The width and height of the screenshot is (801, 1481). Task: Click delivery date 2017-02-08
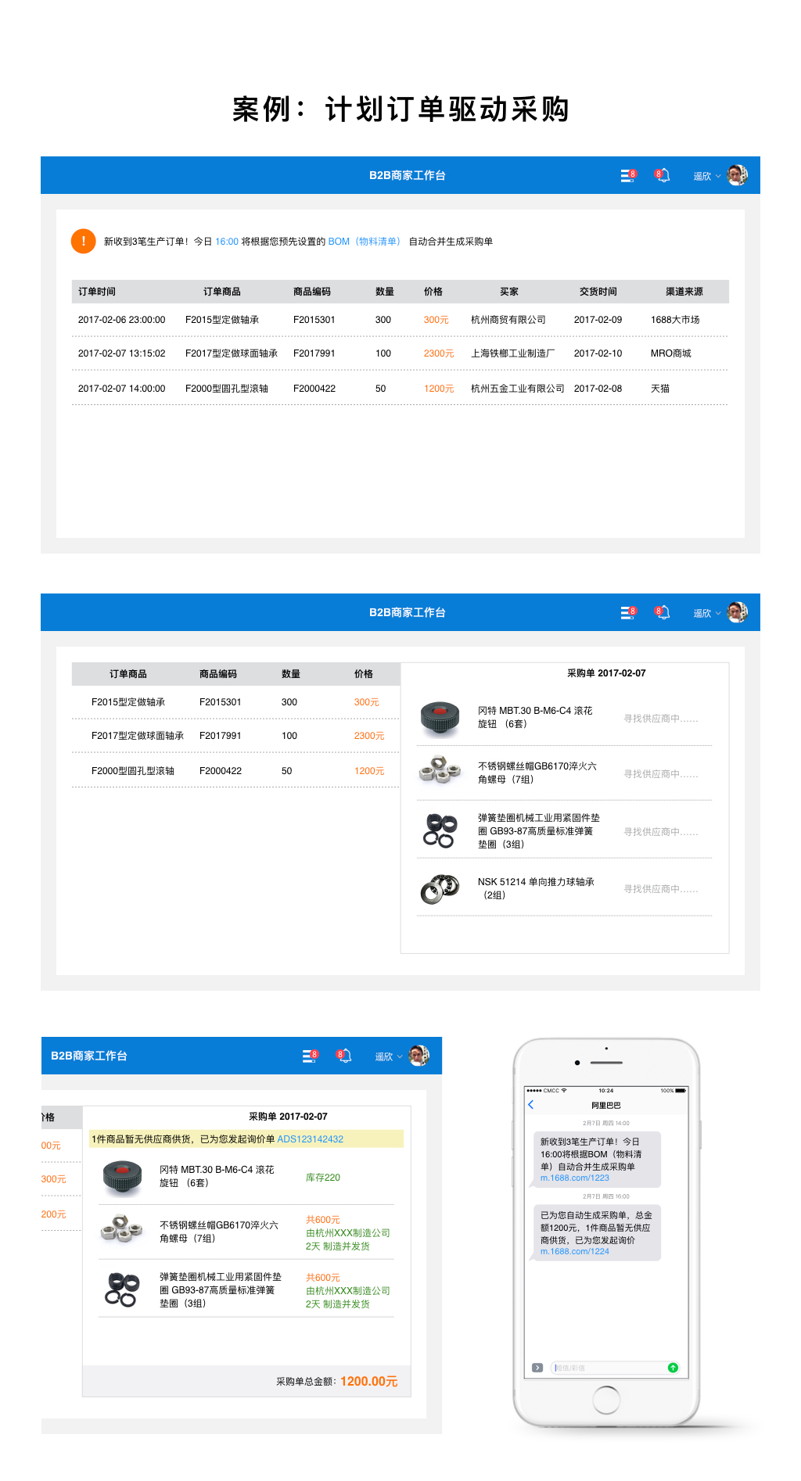(x=598, y=389)
